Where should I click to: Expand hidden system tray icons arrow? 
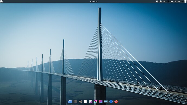pos(182,1)
